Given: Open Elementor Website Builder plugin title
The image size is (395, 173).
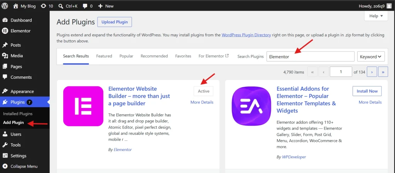Looking at the screenshot, I should pos(139,96).
